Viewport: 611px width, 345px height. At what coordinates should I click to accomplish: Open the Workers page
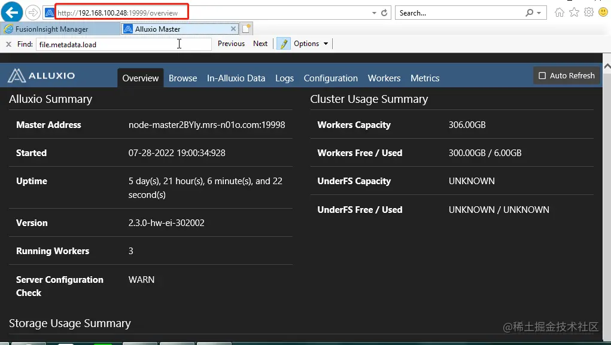384,78
